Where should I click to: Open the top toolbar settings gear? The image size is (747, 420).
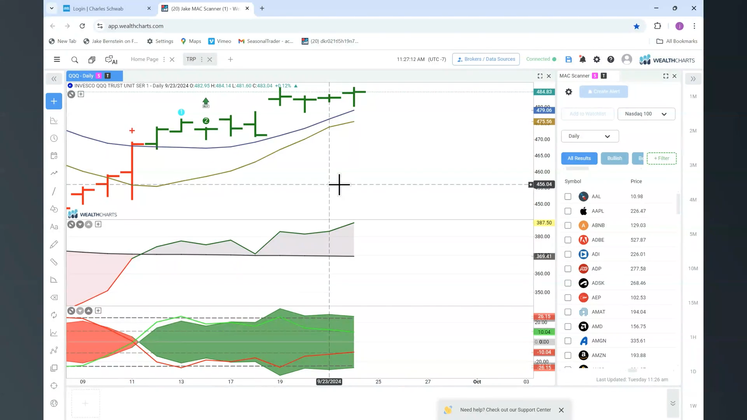[596, 59]
